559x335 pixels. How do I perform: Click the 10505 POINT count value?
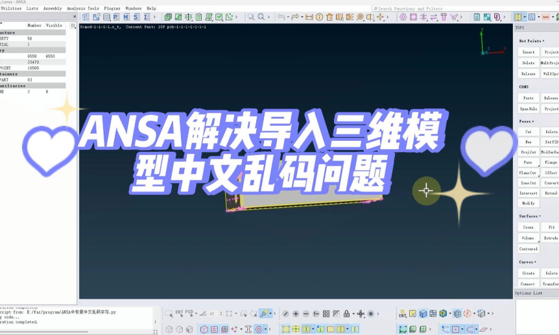[x=33, y=68]
